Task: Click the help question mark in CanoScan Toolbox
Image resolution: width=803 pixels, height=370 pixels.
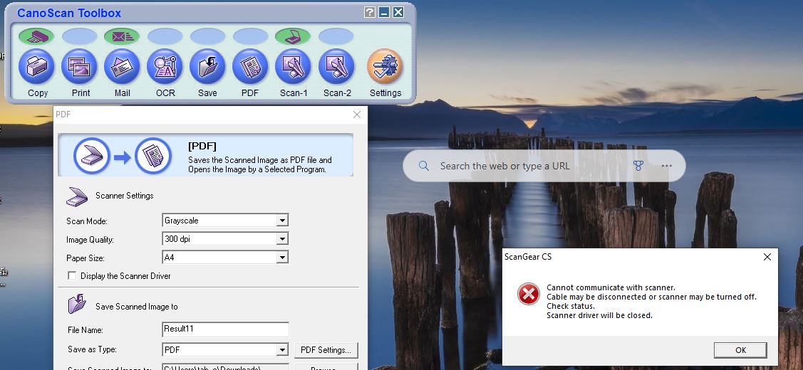Action: 369,12
